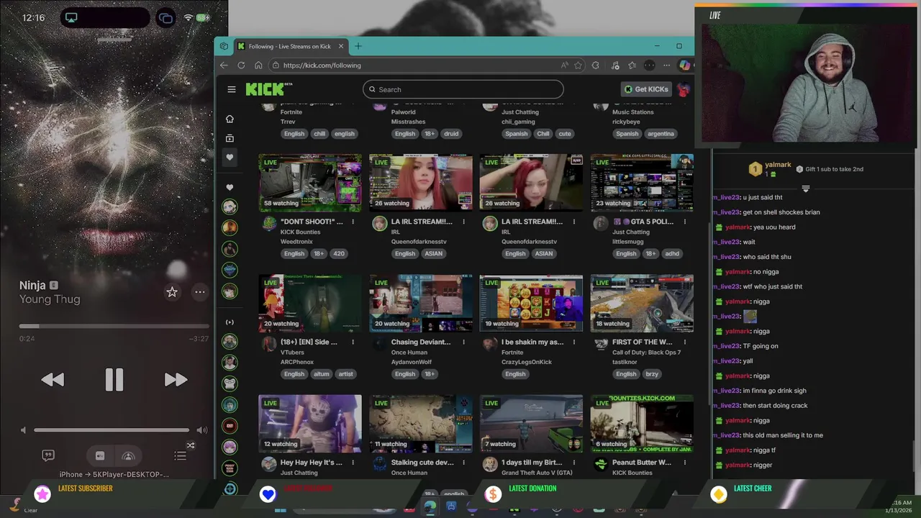The width and height of the screenshot is (921, 518).
Task: Toggle shuffle in the music player
Action: coord(191,445)
